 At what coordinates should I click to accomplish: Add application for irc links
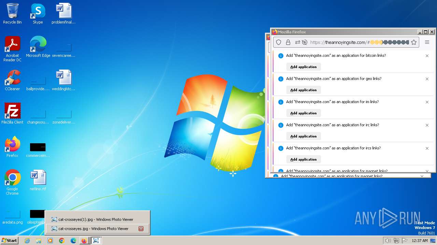(304, 136)
